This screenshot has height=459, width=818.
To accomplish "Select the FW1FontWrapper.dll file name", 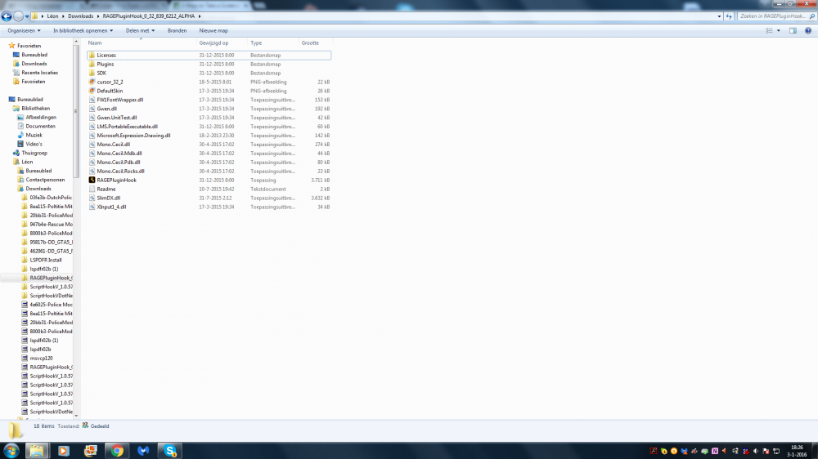I will pyautogui.click(x=119, y=100).
